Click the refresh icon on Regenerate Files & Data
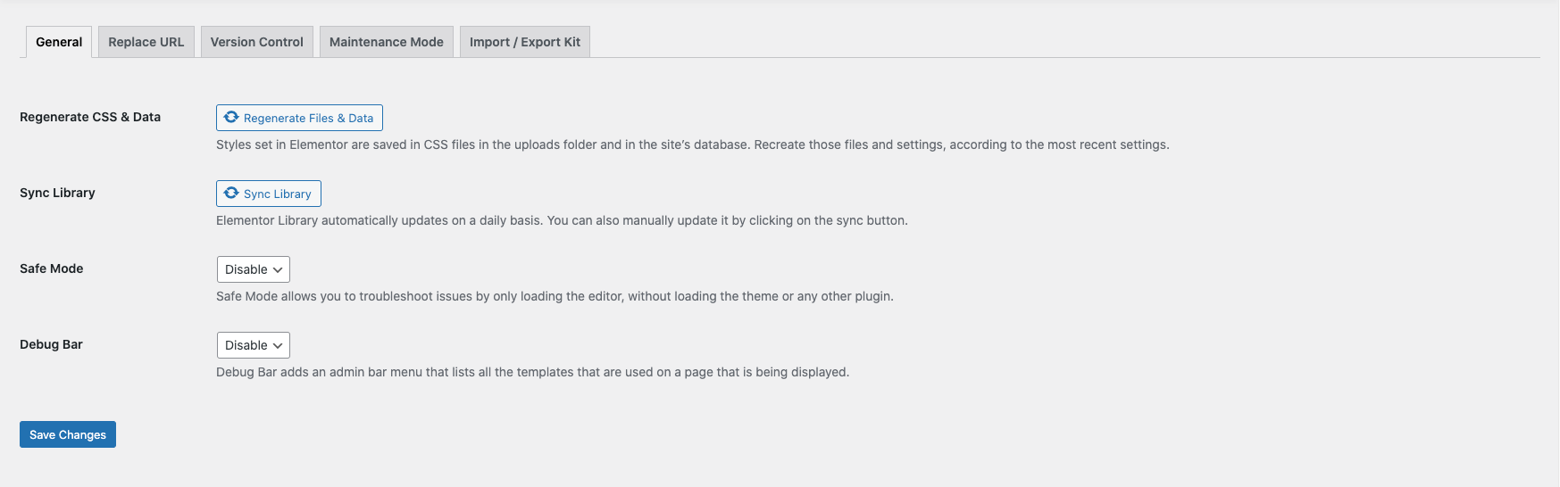 point(231,118)
